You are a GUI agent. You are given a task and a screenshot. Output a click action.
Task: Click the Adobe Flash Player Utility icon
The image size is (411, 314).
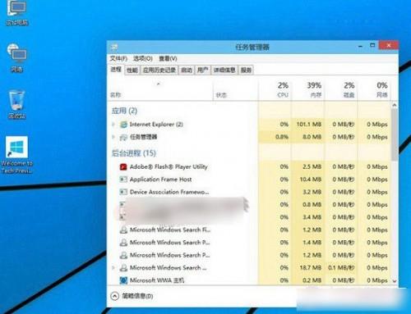tap(123, 166)
